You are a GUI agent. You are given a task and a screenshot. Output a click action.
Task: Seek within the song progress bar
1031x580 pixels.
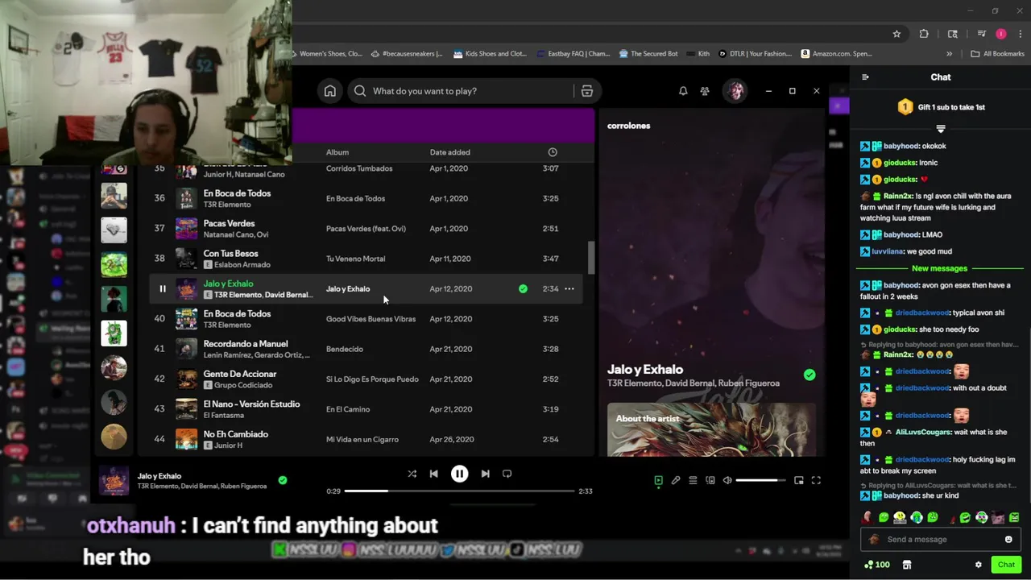[x=459, y=491]
